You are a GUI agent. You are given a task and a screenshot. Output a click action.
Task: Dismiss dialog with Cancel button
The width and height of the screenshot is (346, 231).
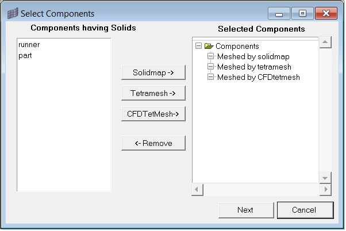(x=305, y=210)
